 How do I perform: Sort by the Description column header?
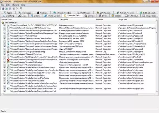[x=77, y=20]
